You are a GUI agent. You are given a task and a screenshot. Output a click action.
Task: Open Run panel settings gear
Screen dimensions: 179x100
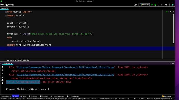click(x=170, y=63)
